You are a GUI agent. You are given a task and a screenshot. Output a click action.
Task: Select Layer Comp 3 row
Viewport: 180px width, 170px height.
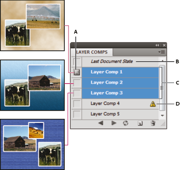(x=120, y=93)
